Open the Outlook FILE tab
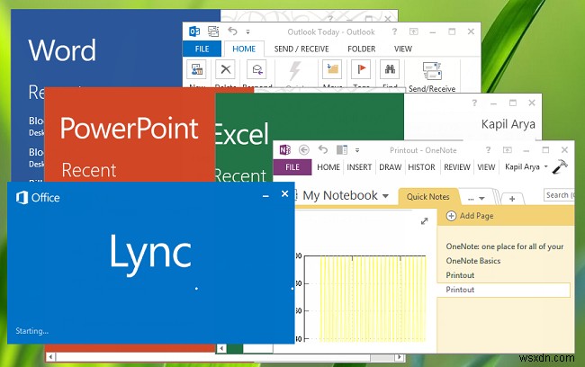585x367 pixels. tap(202, 49)
